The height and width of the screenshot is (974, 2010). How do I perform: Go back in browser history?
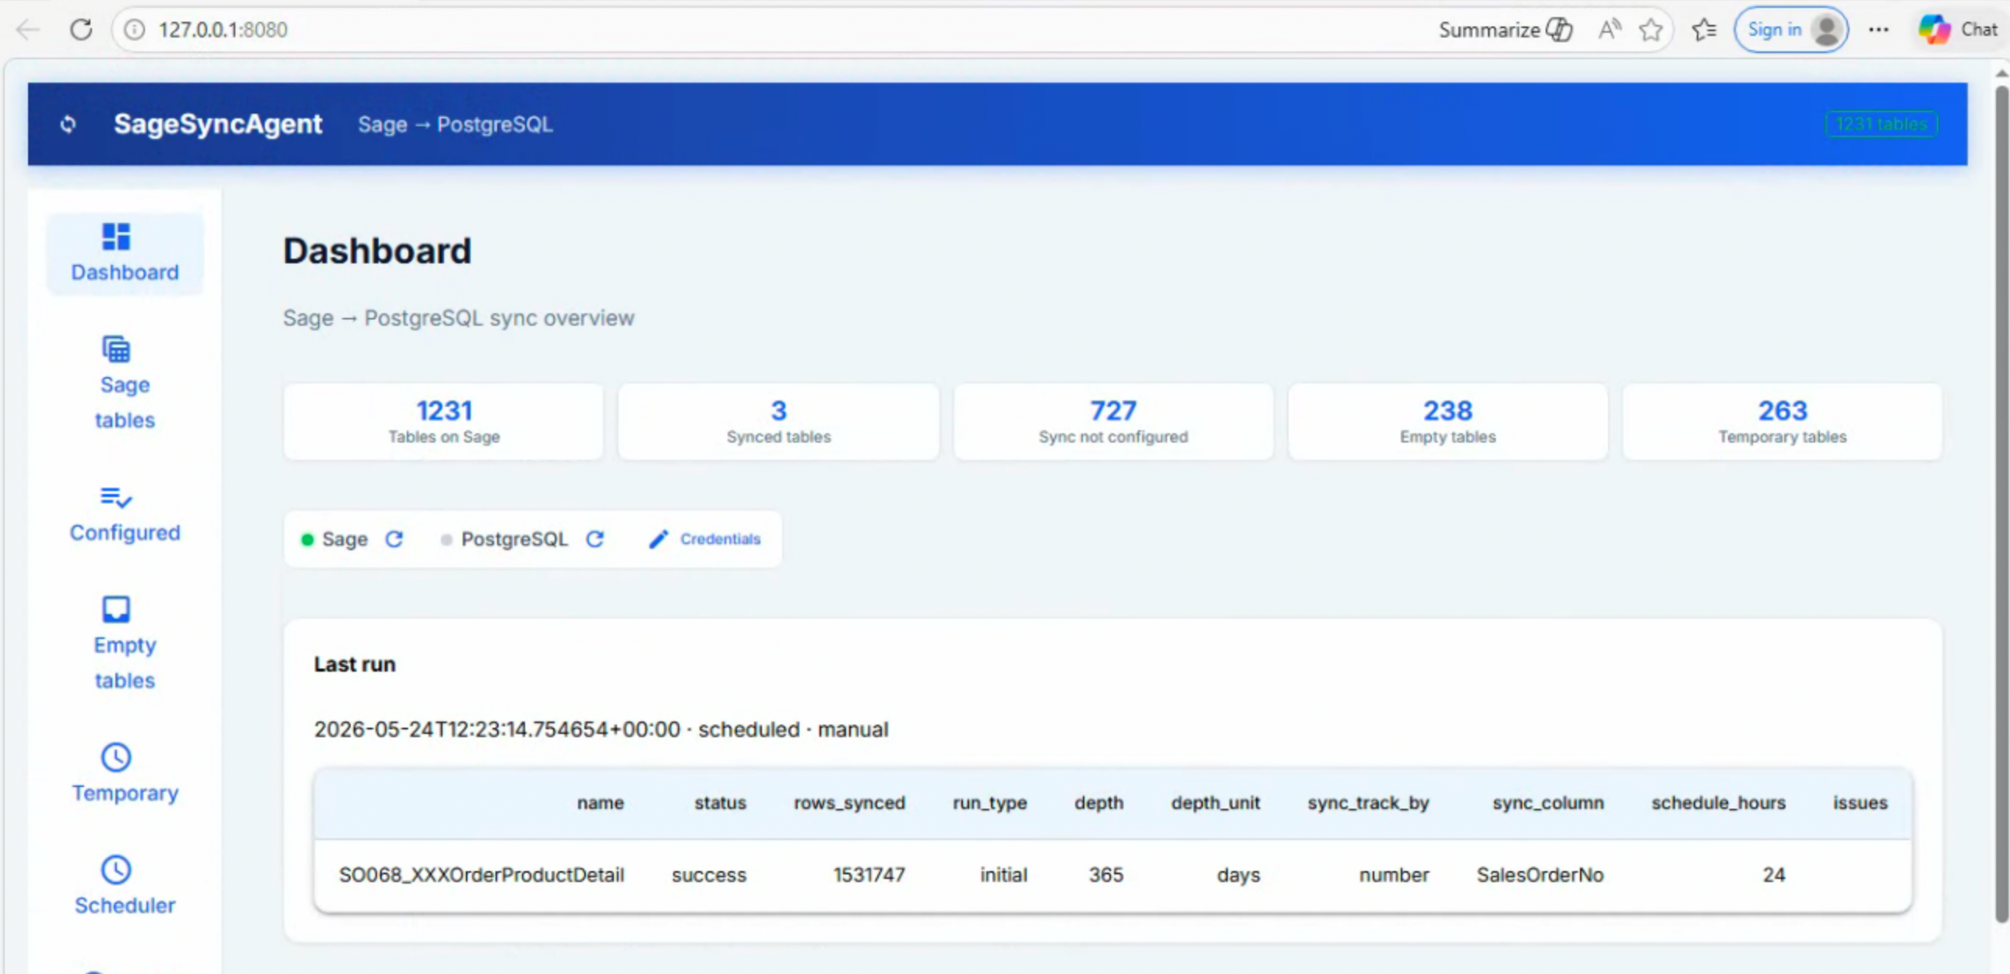coord(28,30)
